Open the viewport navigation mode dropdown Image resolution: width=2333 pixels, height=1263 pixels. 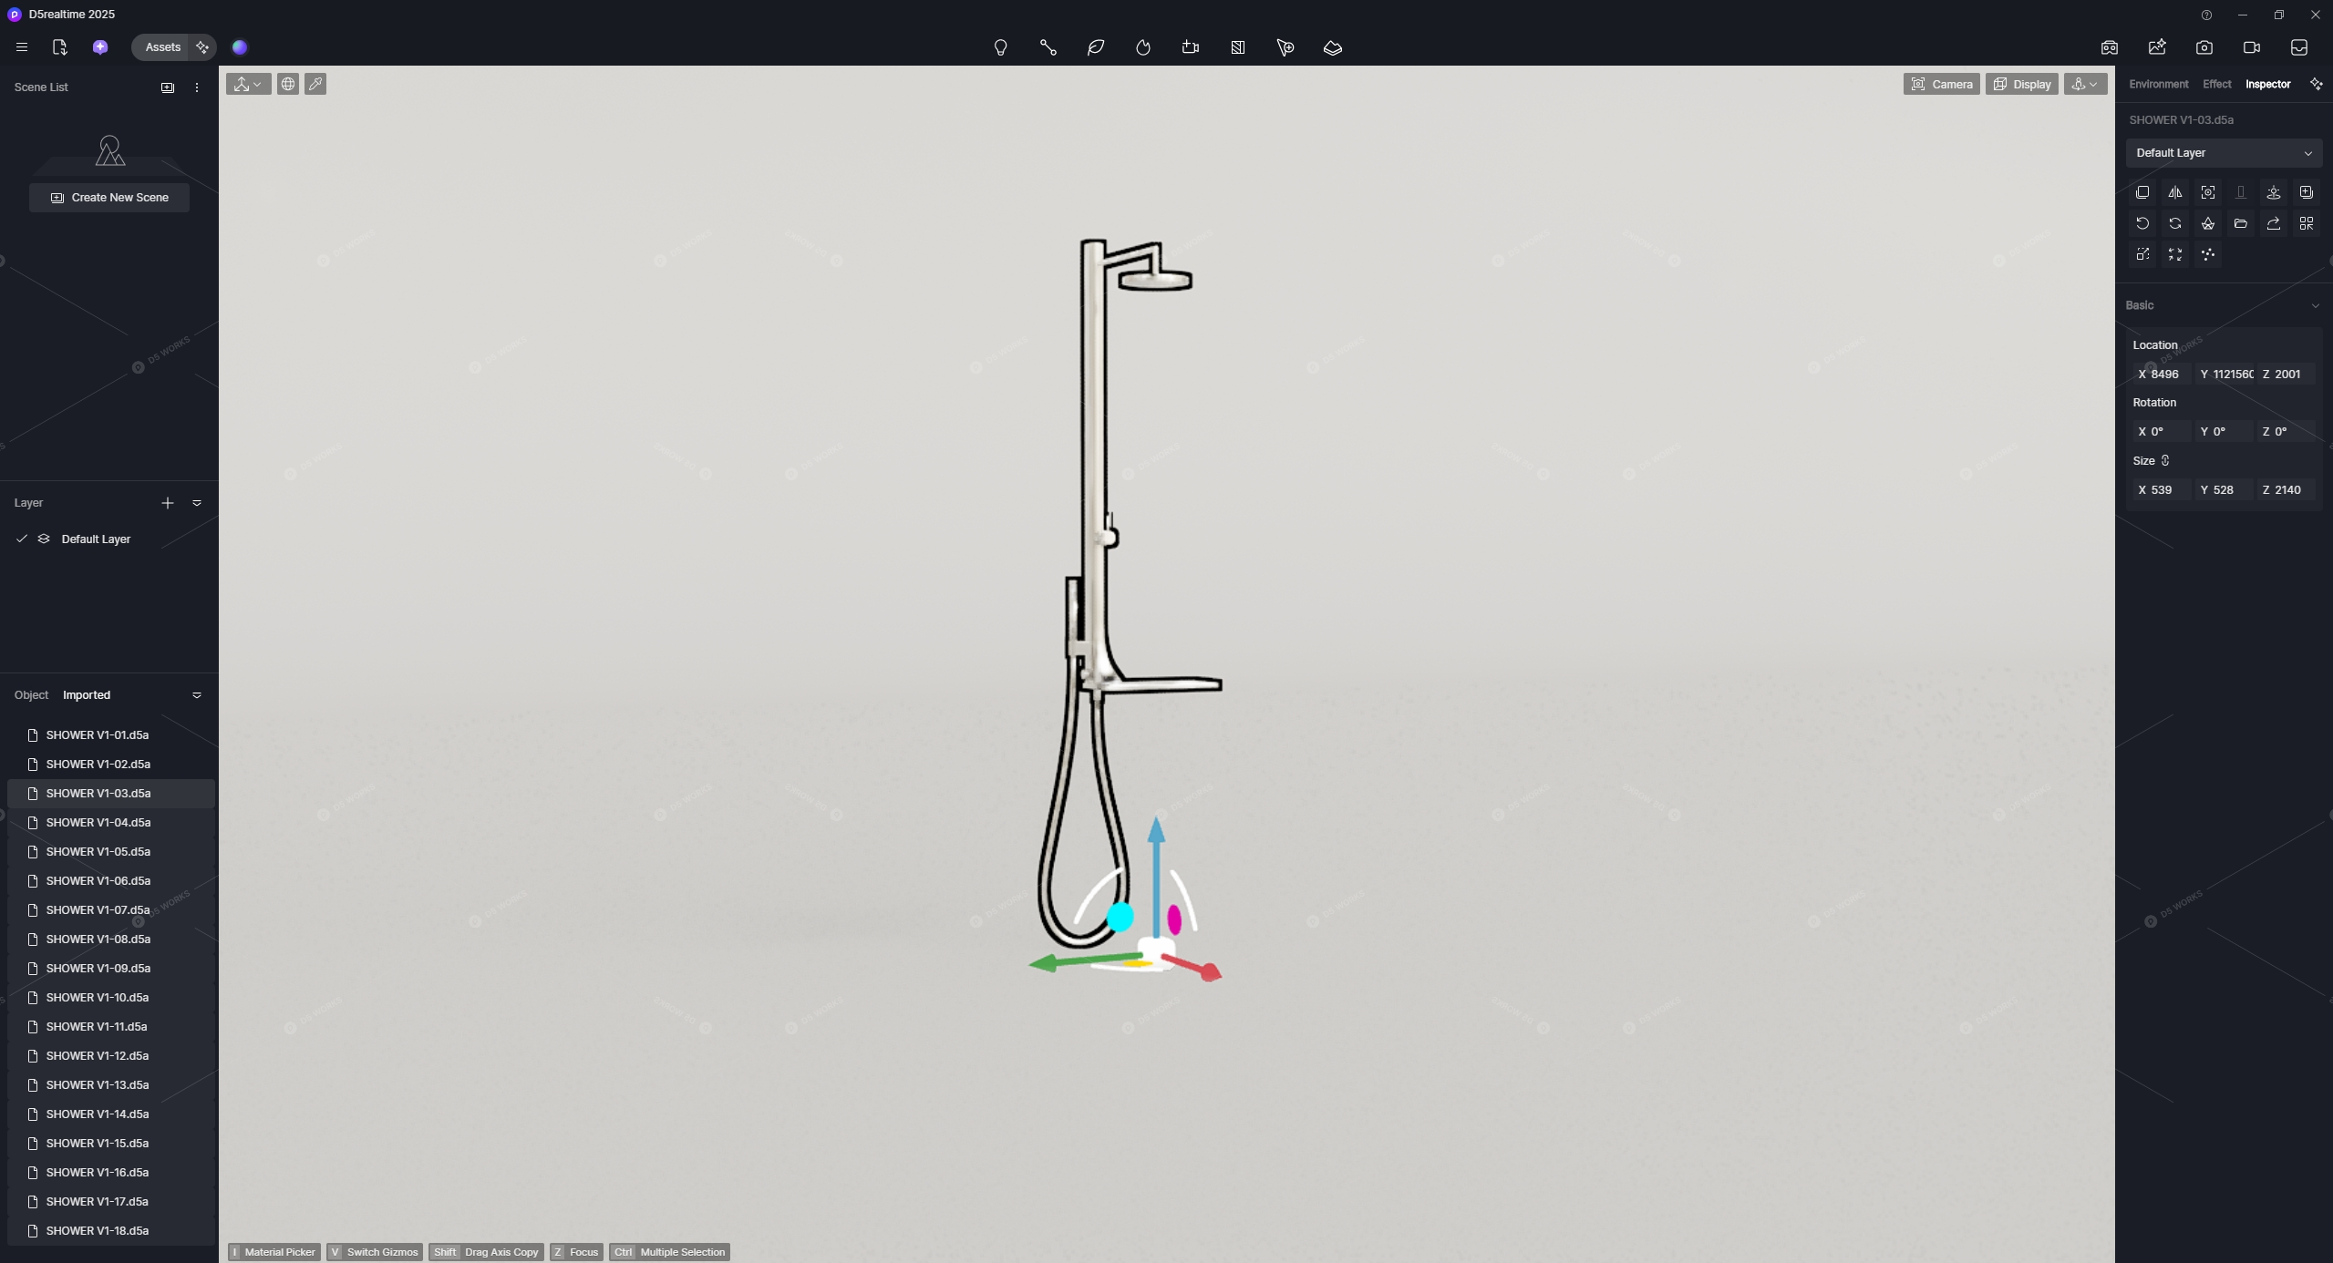(2085, 84)
